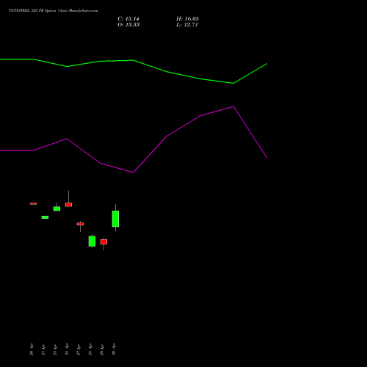The height and width of the screenshot is (367, 367).
Task: Click the 28 Apr date axis label
Action: click(90, 349)
